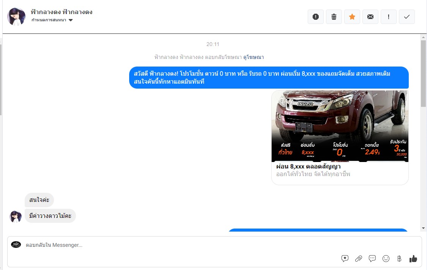The width and height of the screenshot is (427, 270).
Task: Click the Baht payment request icon
Action: coord(399,259)
